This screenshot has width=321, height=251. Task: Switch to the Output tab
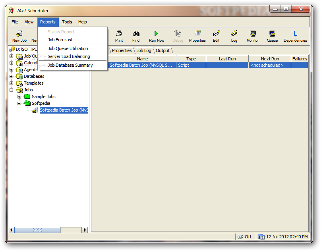click(x=163, y=50)
